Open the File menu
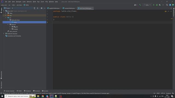175x98 pixels. tap(6, 2)
